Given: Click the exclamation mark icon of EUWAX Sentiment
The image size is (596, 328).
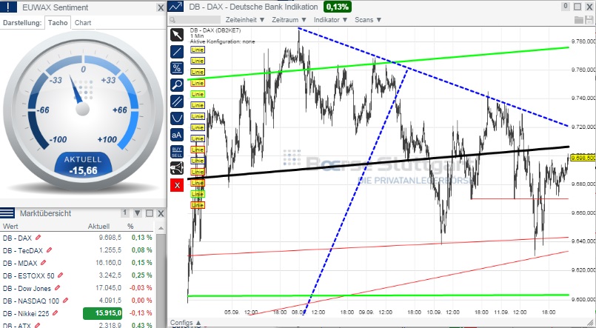Looking at the screenshot, I should [x=8, y=7].
